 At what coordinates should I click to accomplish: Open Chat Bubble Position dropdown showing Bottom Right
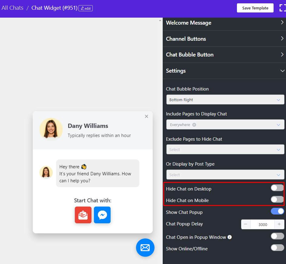pyautogui.click(x=225, y=100)
